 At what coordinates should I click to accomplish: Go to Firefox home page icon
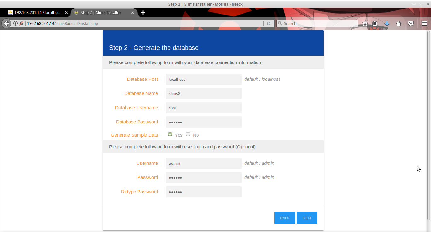coord(399,23)
